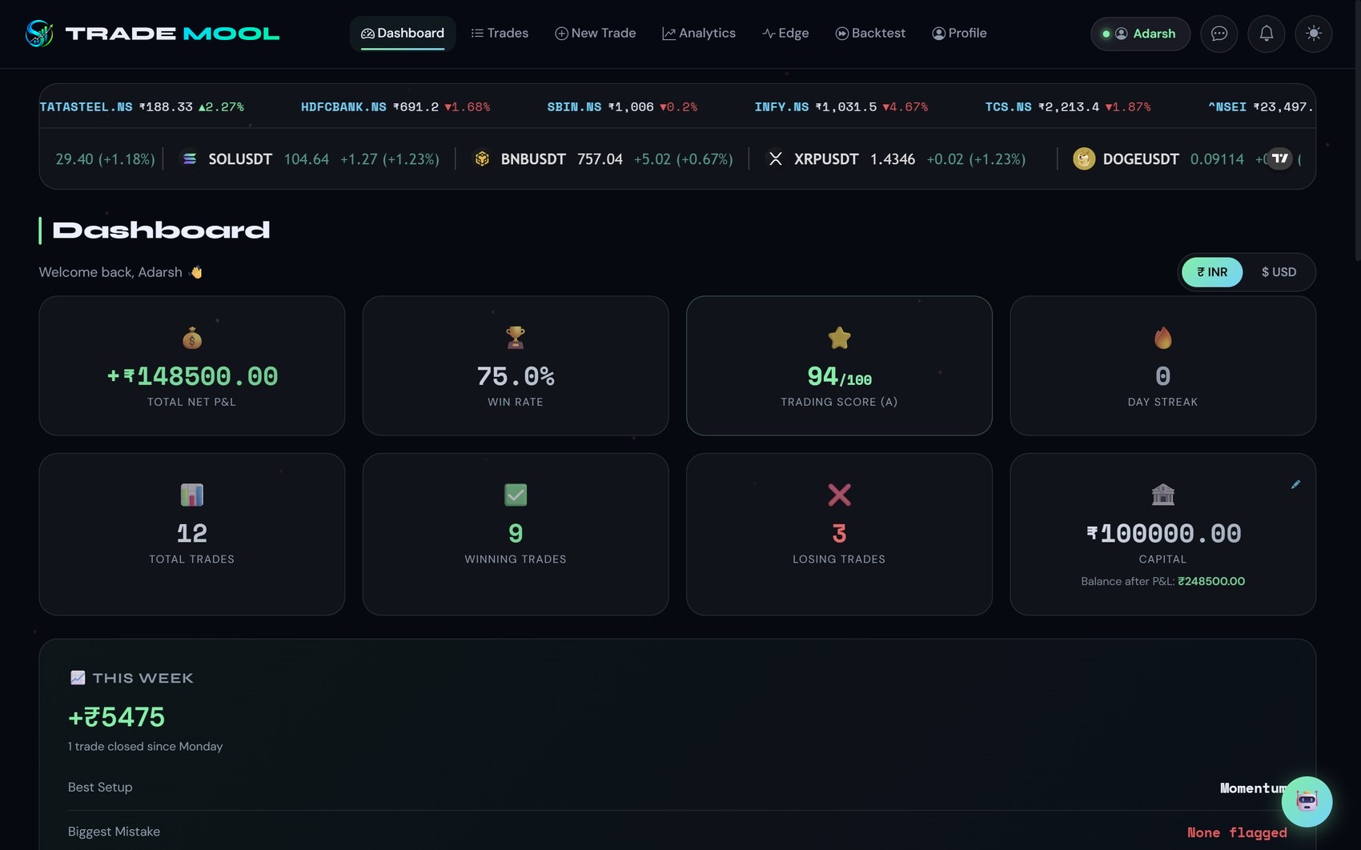Screen dimensions: 1361x850
Task: Open the New Trade page
Action: [596, 34]
